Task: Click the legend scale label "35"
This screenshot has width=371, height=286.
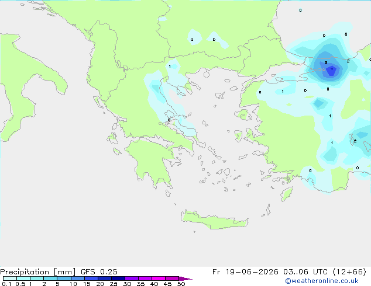Action: coord(140,284)
